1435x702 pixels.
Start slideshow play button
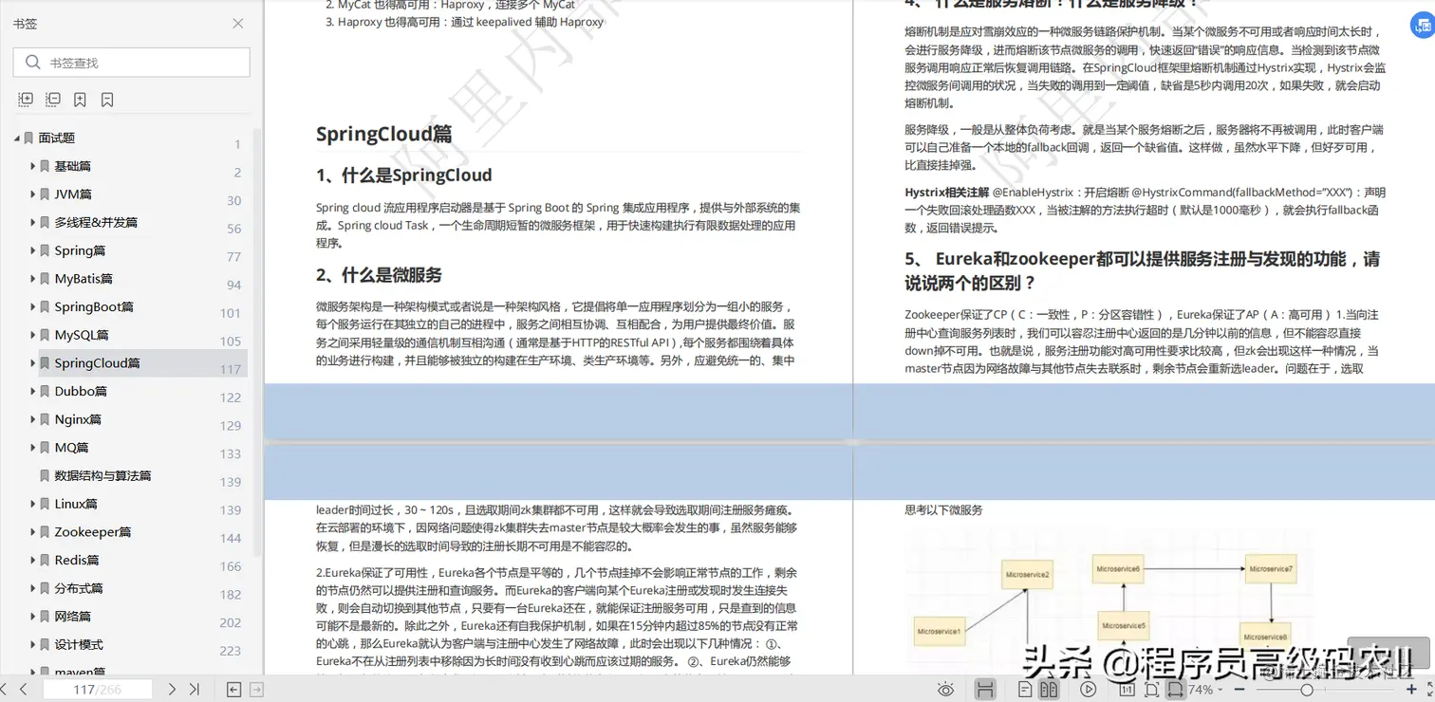point(1089,690)
